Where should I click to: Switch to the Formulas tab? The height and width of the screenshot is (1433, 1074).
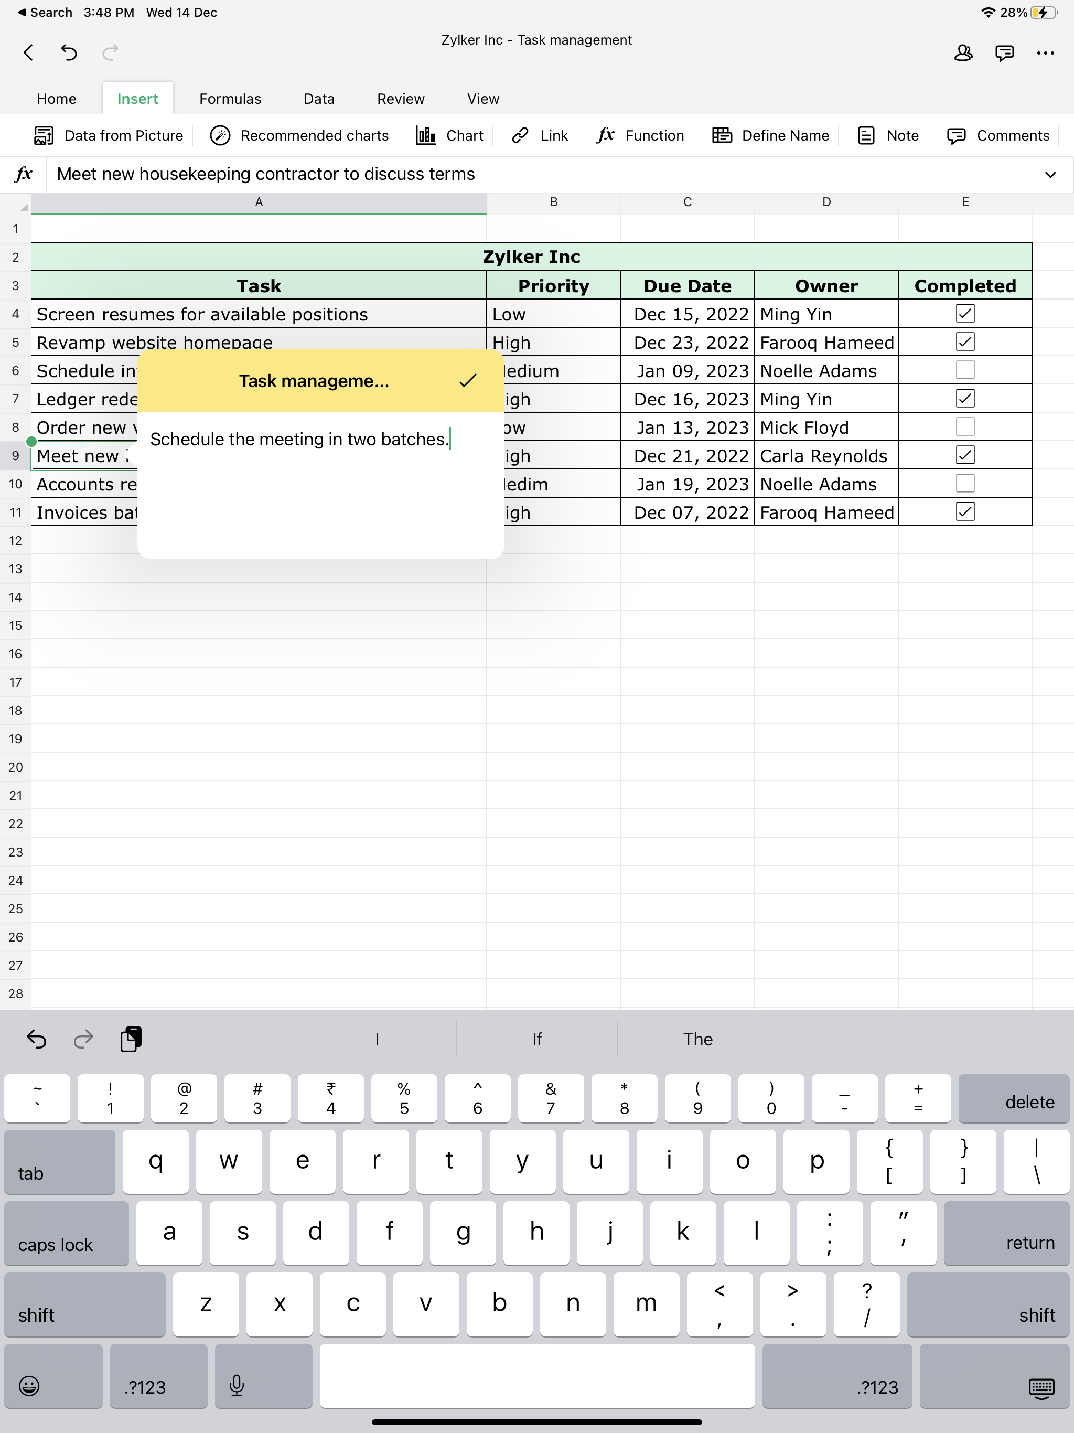(x=230, y=99)
